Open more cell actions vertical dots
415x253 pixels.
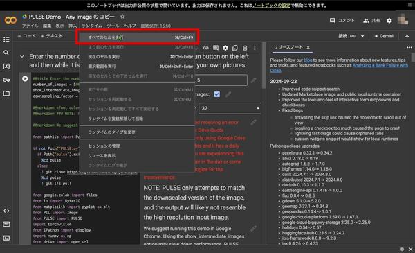tap(255, 48)
